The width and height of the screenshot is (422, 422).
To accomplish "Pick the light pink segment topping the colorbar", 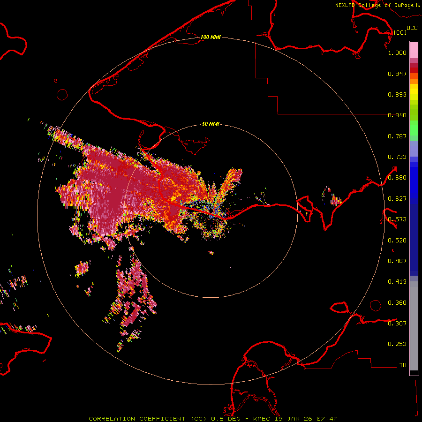I will (x=414, y=50).
